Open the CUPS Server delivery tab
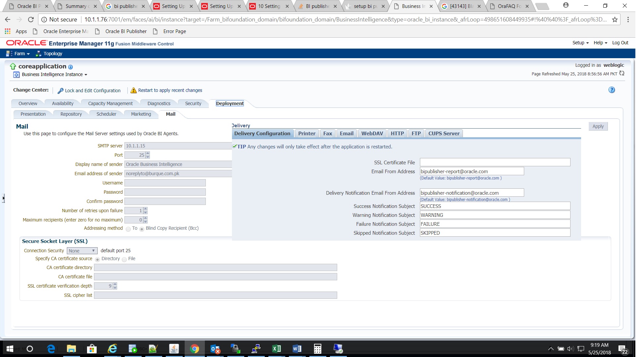 (x=443, y=134)
